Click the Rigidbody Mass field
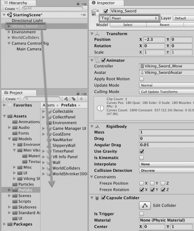 [x=167, y=132]
